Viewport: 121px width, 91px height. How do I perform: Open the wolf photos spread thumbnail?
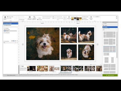pos(90,69)
